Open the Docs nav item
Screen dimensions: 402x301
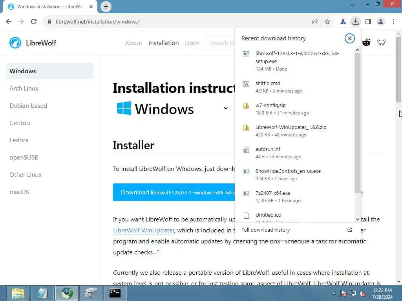(192, 43)
